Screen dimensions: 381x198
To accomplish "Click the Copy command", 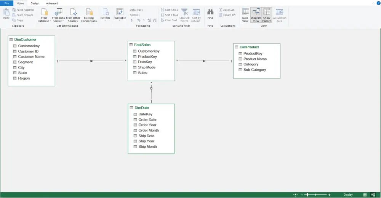I will coord(18,21).
